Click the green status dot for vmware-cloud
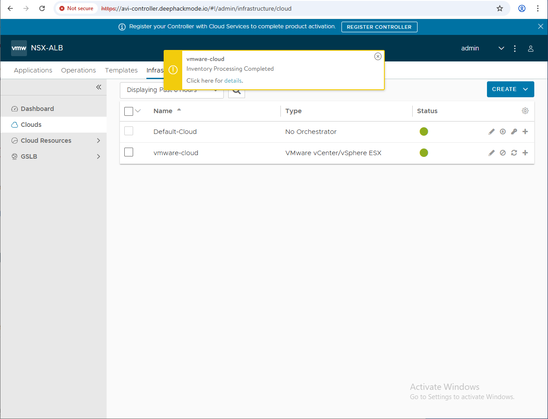The height and width of the screenshot is (419, 548). pyautogui.click(x=424, y=153)
